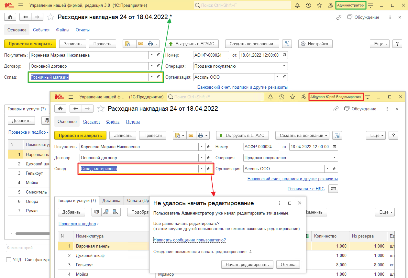Click Написать сообщение пользователю link
Image resolution: width=408 pixels, height=278 pixels.
pos(190,240)
